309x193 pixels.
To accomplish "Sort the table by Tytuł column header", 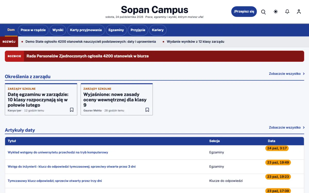I will point(12,141).
